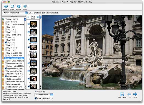144x105 pixels.
Task: Check the Soft Beadz Bags album checkbox
Action: [6, 76]
